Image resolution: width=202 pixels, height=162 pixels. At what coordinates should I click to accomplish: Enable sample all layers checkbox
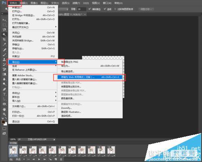click(x=115, y=9)
